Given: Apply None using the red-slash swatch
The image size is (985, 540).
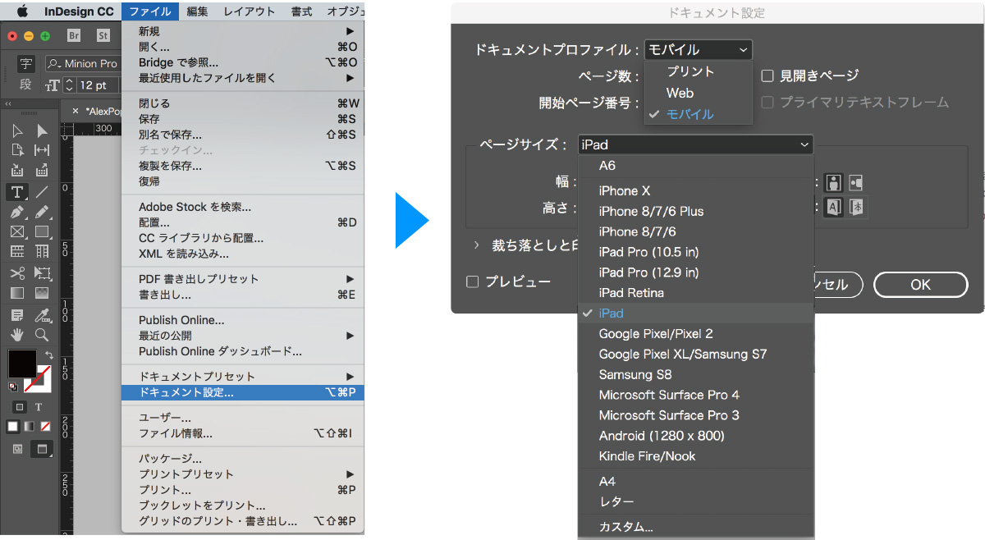Looking at the screenshot, I should [x=45, y=427].
